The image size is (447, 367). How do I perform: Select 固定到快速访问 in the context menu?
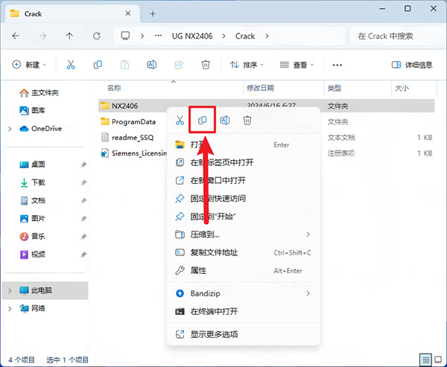click(243, 198)
